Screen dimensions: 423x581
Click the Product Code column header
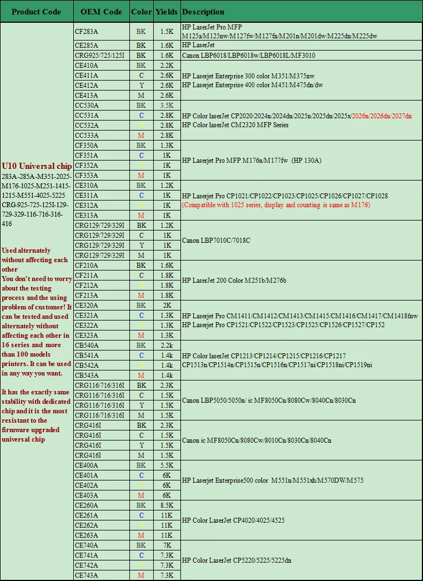pos(36,12)
